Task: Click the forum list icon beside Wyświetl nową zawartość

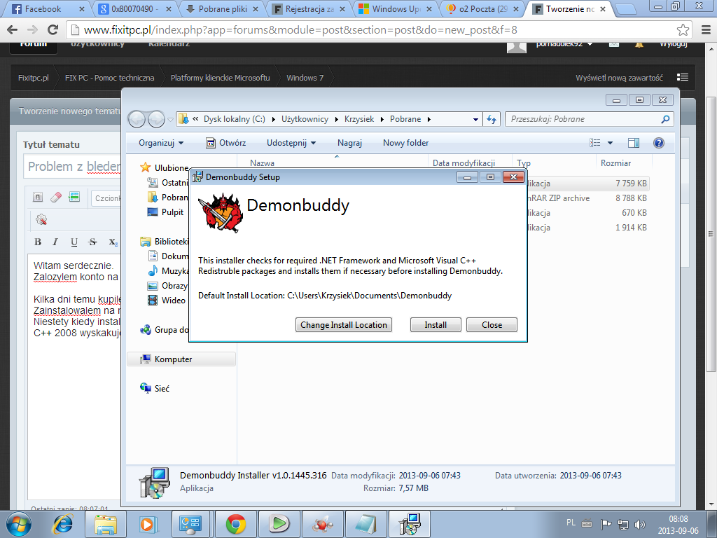Action: pyautogui.click(x=682, y=77)
